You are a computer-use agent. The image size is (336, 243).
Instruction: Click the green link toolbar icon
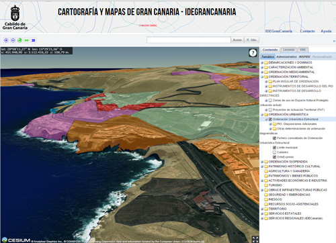27,40
